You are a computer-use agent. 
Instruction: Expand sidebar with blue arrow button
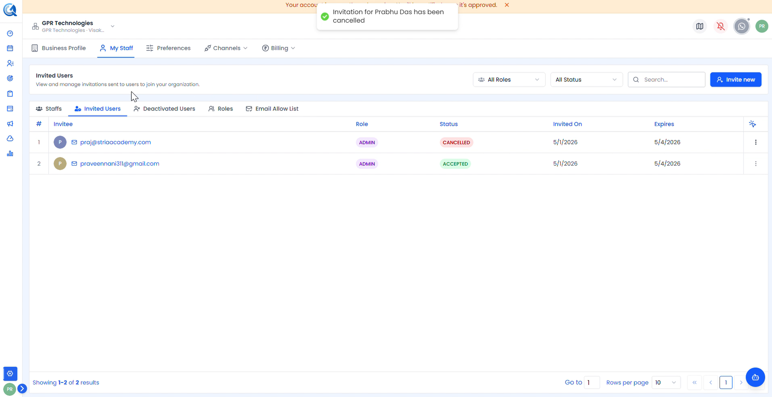[22, 389]
